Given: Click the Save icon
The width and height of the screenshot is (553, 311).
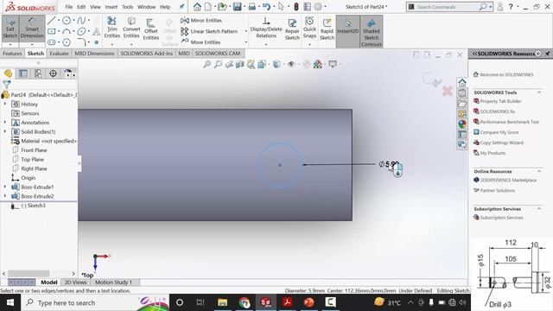Looking at the screenshot, I should 237,7.
